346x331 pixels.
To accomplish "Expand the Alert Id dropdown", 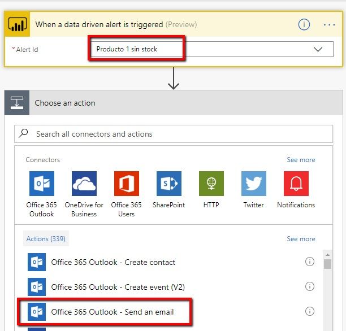I will (318, 49).
